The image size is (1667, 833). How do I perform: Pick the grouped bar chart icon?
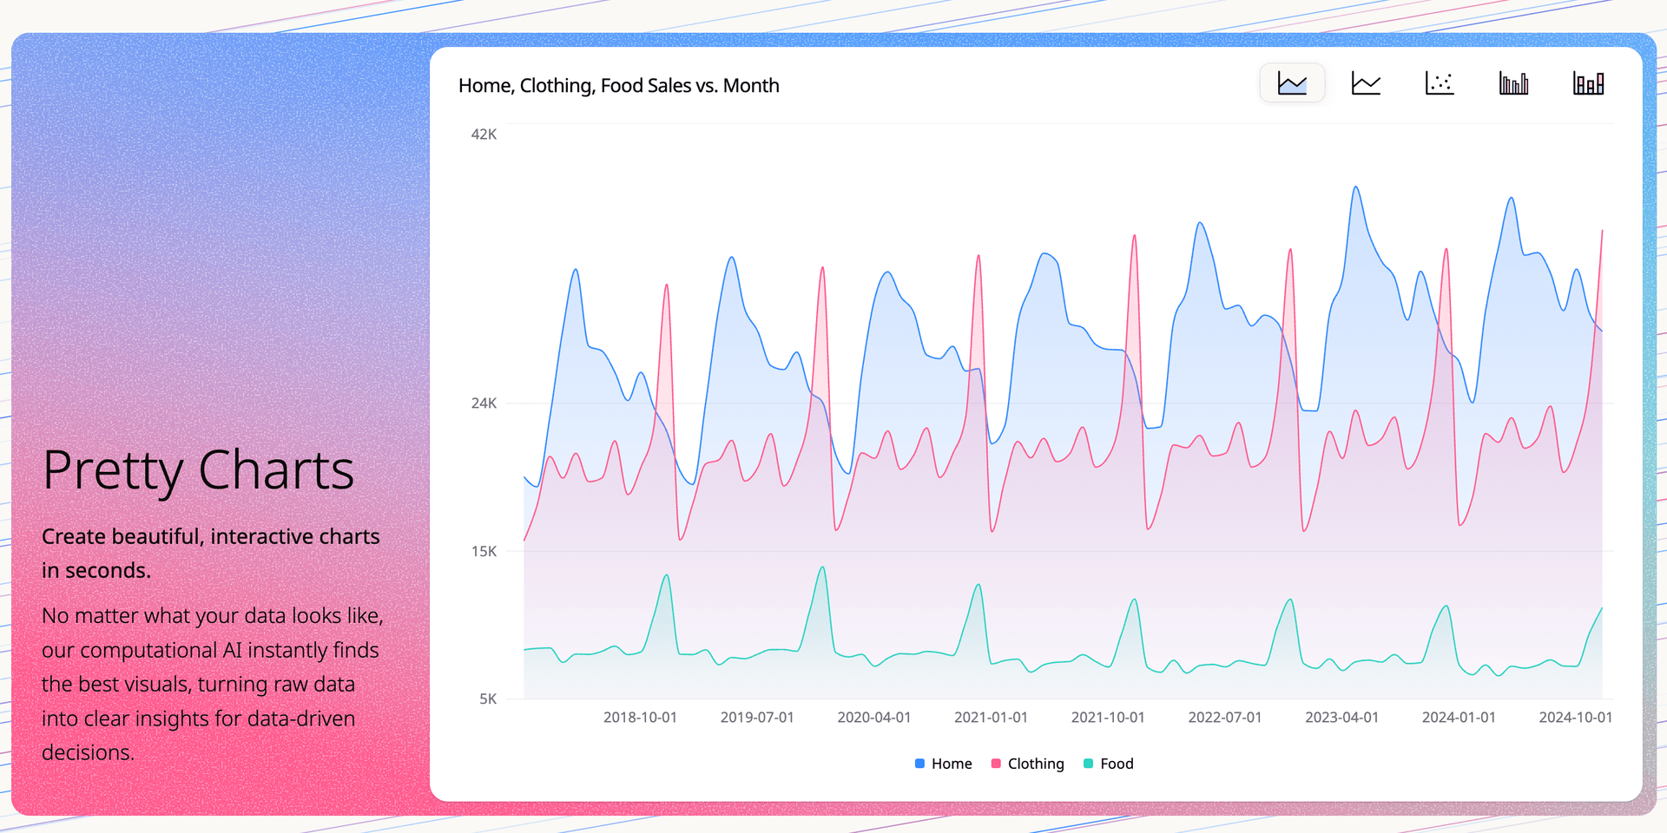click(x=1513, y=83)
